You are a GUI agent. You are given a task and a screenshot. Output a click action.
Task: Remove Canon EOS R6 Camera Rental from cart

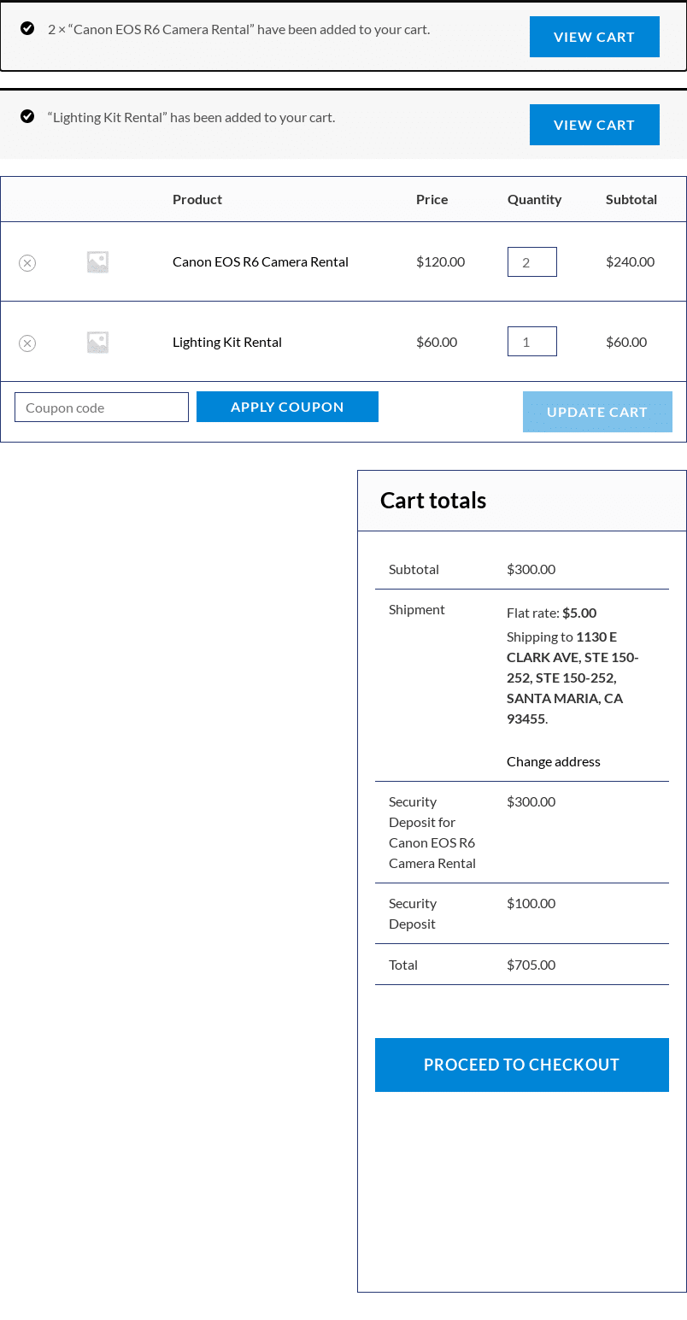[x=27, y=263]
